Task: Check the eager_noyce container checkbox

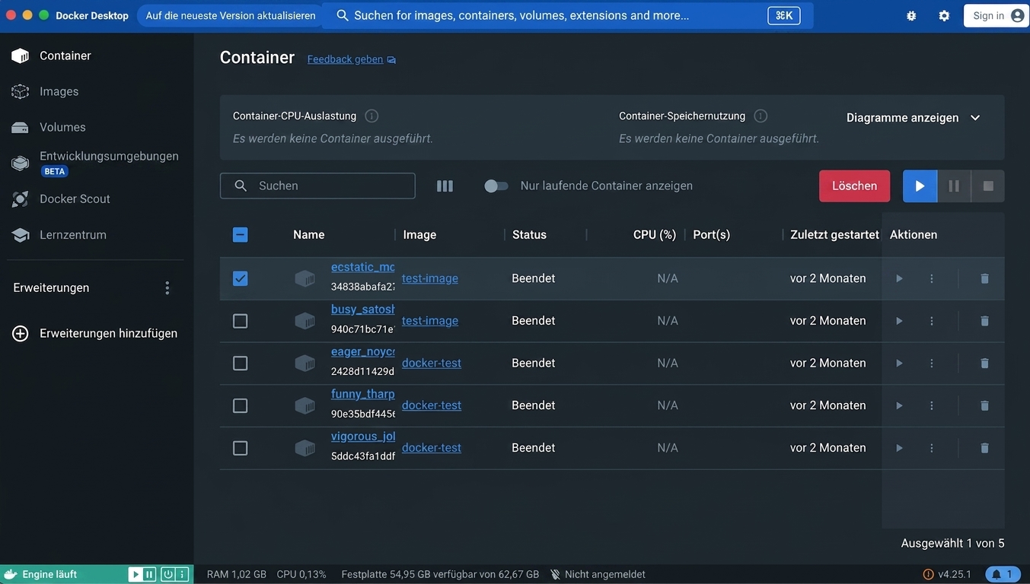Action: [x=240, y=363]
